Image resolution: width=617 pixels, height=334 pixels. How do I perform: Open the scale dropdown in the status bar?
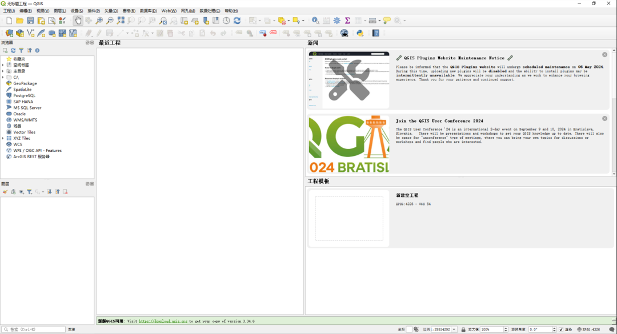click(x=454, y=329)
